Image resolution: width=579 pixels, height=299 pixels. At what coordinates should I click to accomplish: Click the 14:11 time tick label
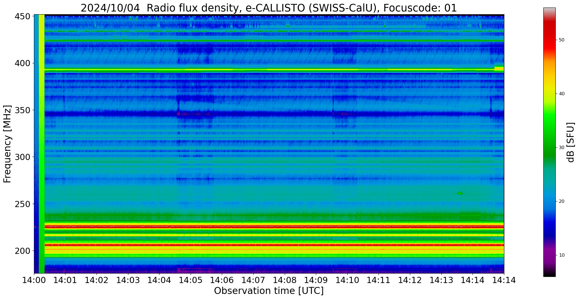pyautogui.click(x=379, y=280)
